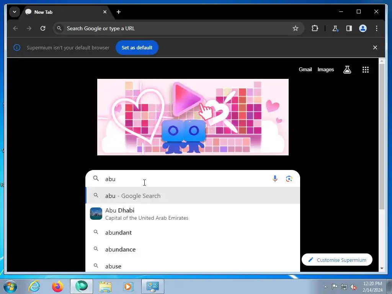
Task: Toggle the side panel button
Action: [x=349, y=28]
